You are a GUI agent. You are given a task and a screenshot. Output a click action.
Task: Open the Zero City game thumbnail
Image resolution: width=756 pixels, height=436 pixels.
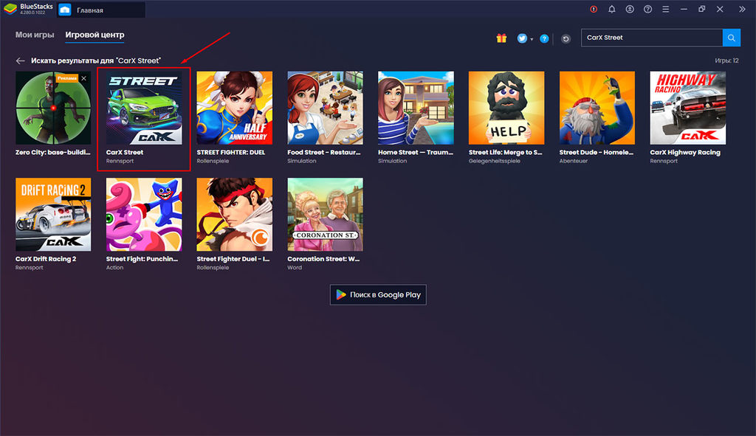tap(53, 108)
